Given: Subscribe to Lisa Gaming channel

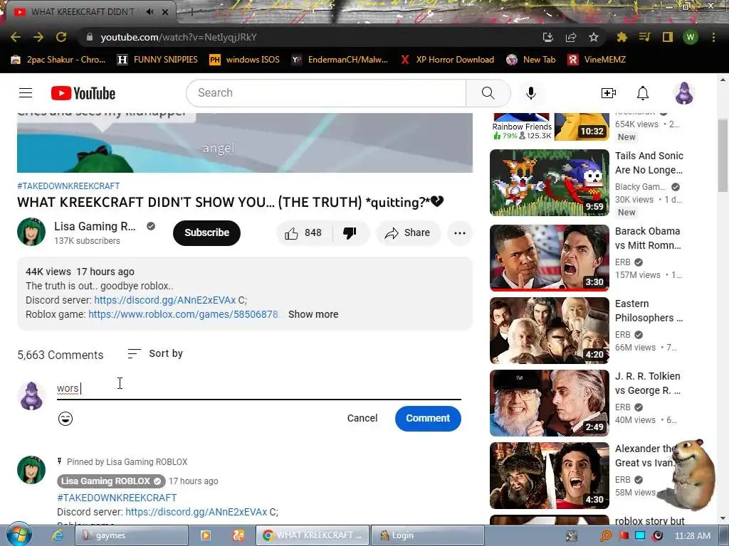Looking at the screenshot, I should 206,232.
